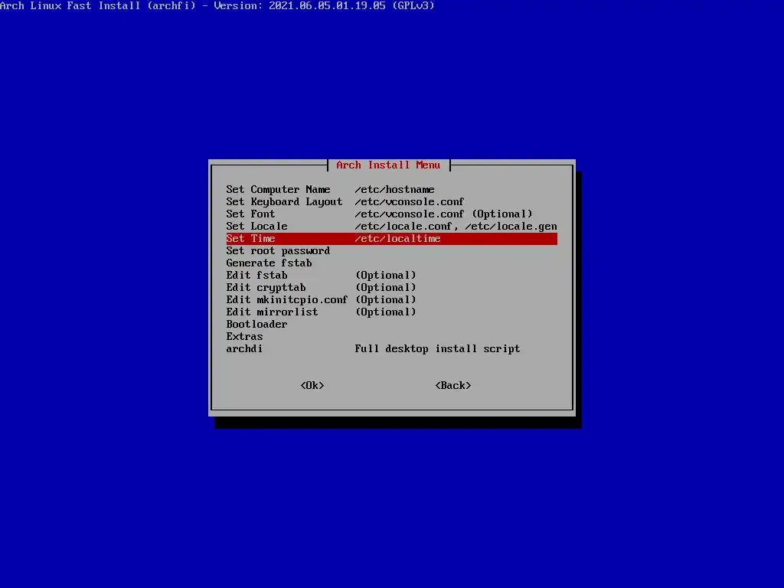
Task: Go back using the Back button
Action: tap(453, 386)
